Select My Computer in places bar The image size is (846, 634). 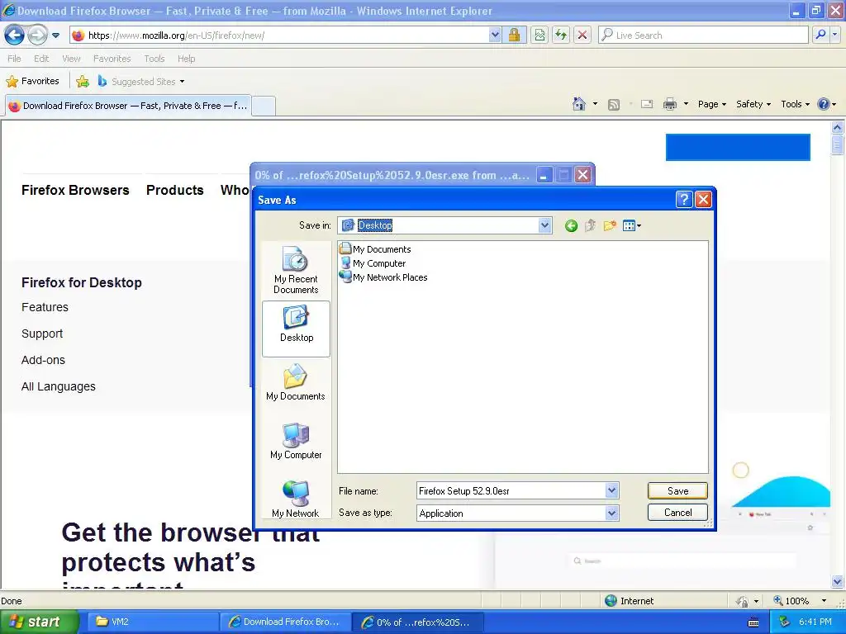296,442
